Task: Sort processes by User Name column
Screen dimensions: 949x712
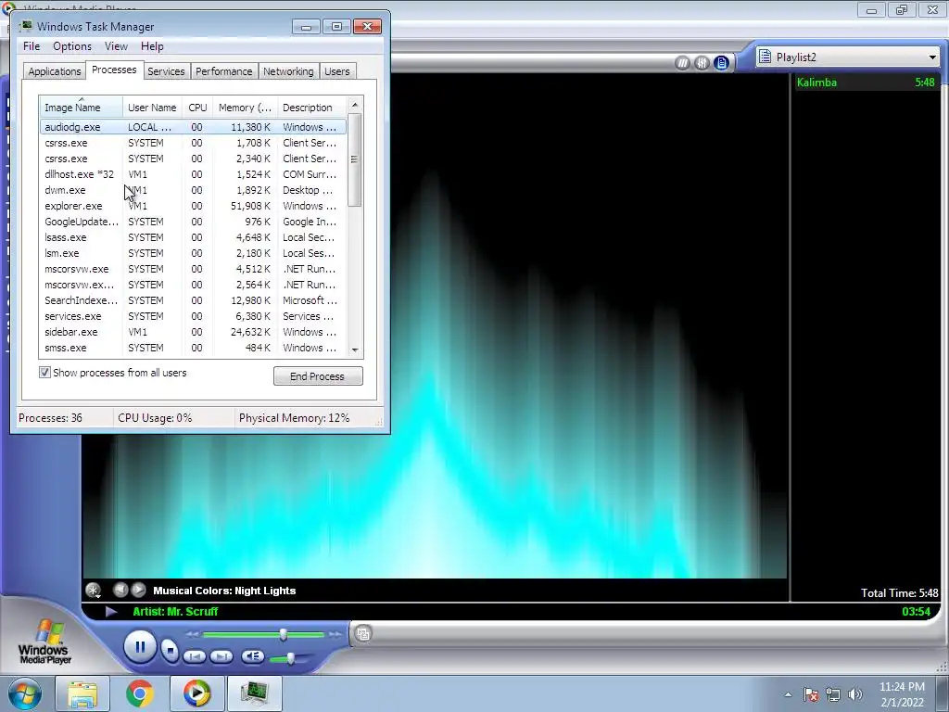Action: coord(153,108)
